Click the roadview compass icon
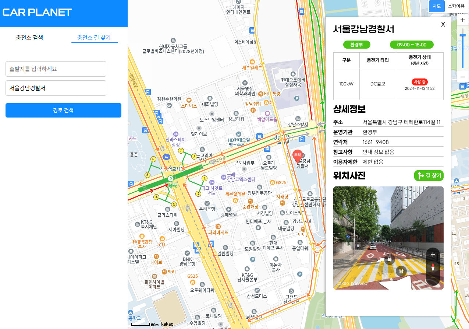The height and width of the screenshot is (329, 469). 433,267
